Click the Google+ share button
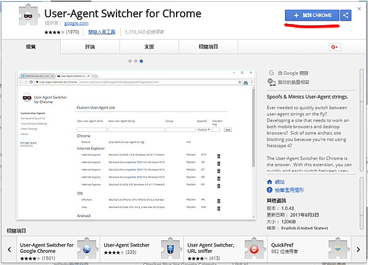 (334, 47)
